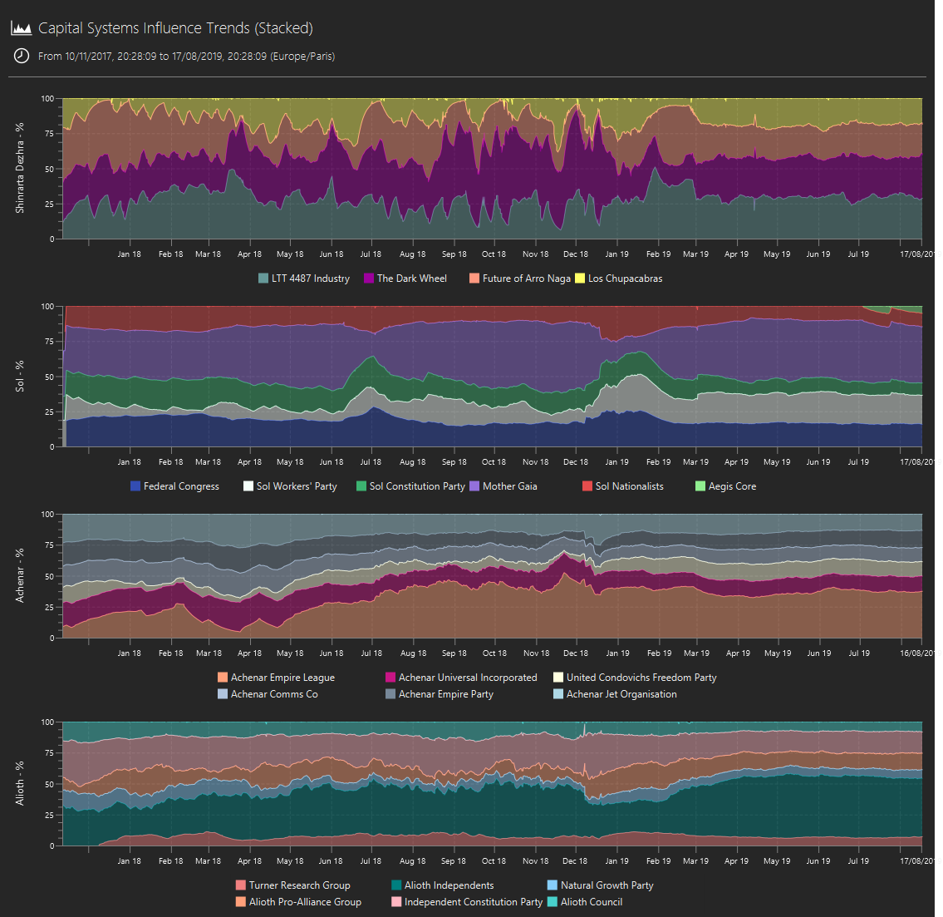Hide Achenar Universal Incorporated series swatch
The width and height of the screenshot is (943, 917).
coord(390,678)
